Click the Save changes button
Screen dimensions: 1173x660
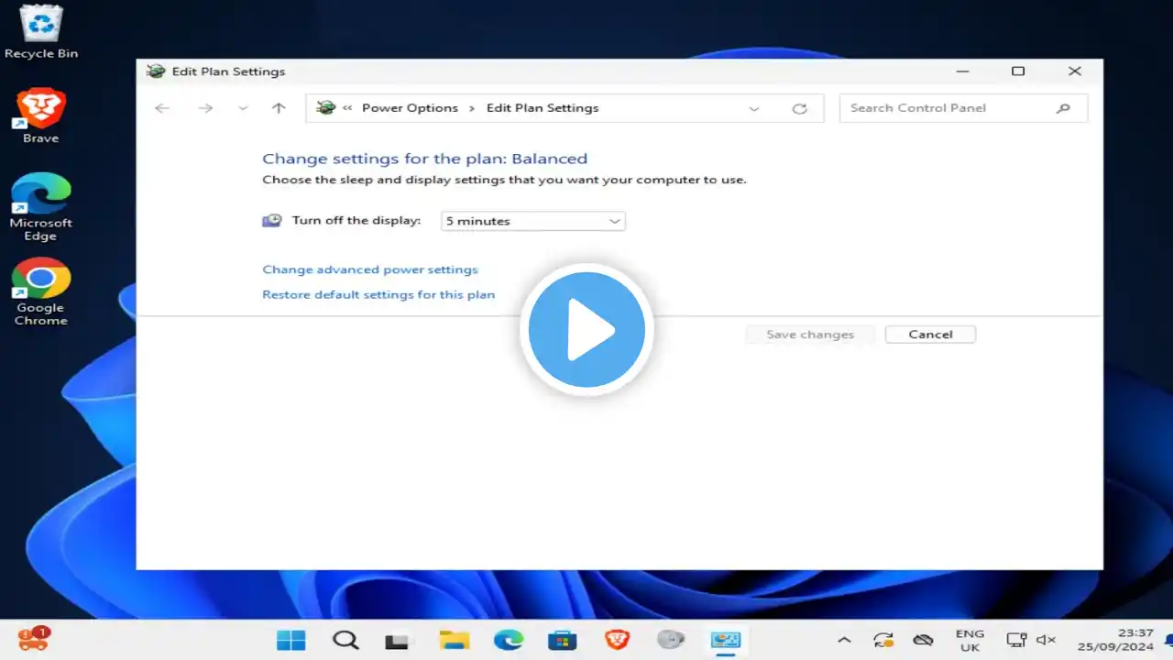[810, 335]
